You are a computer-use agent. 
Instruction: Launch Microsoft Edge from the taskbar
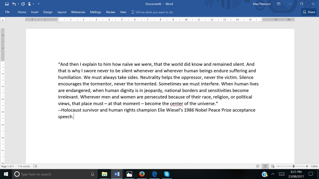click(154, 174)
